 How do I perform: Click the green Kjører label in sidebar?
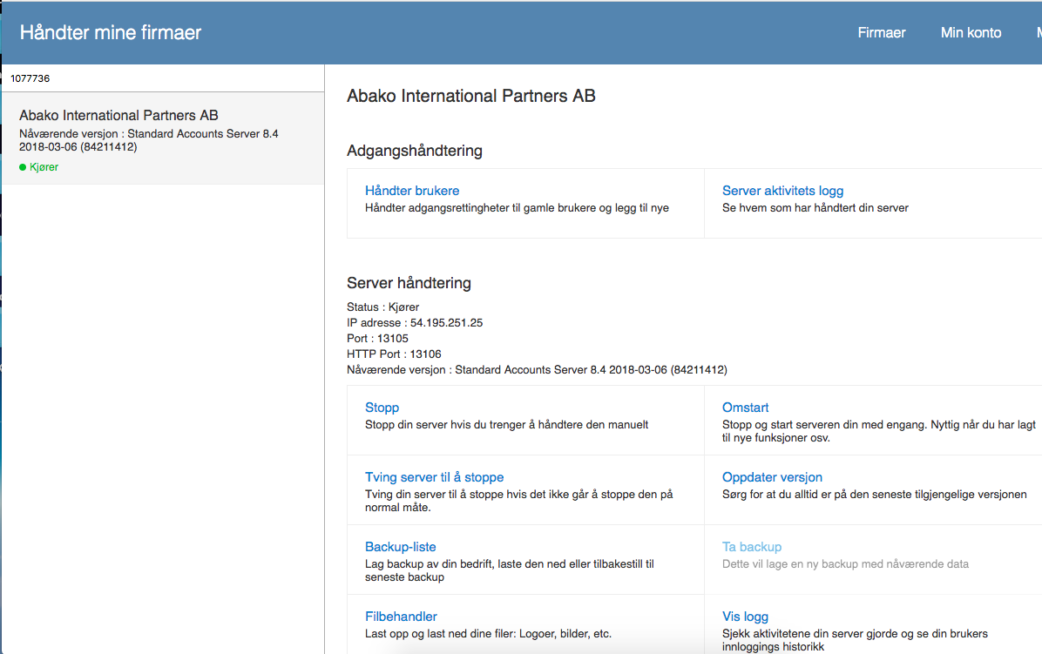[x=44, y=167]
